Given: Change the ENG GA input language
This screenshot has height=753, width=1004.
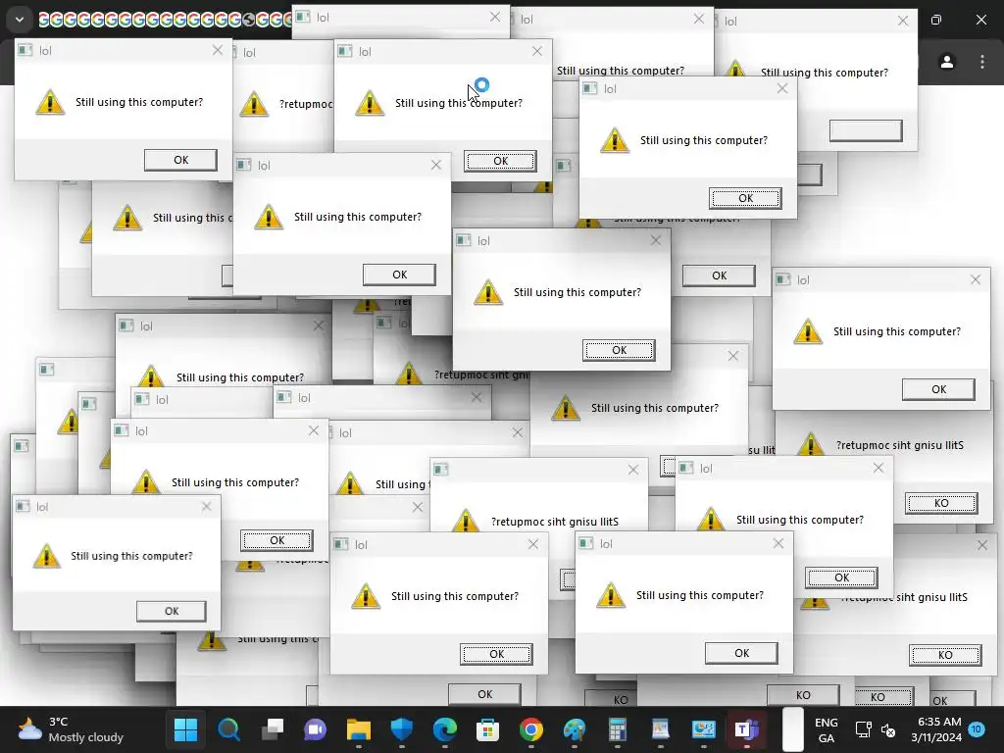Looking at the screenshot, I should (826, 729).
